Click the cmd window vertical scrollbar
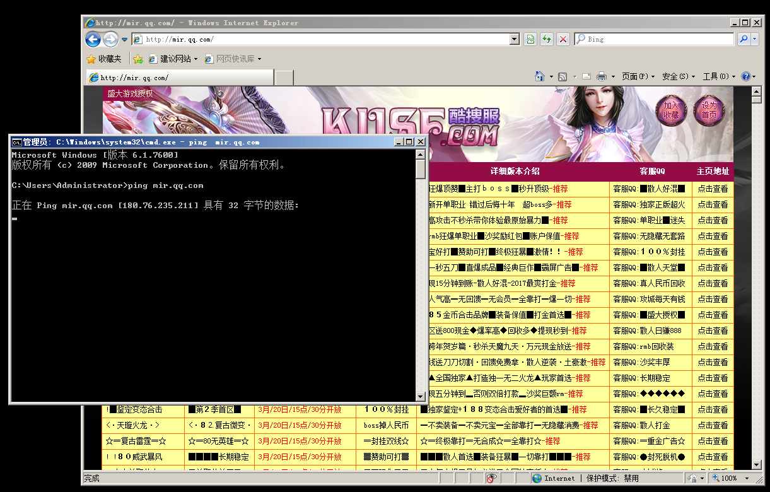 pyautogui.click(x=421, y=270)
